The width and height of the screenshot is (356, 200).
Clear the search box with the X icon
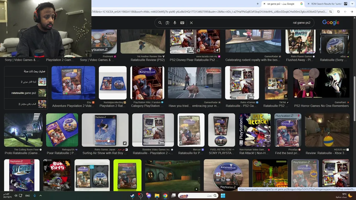click(191, 23)
